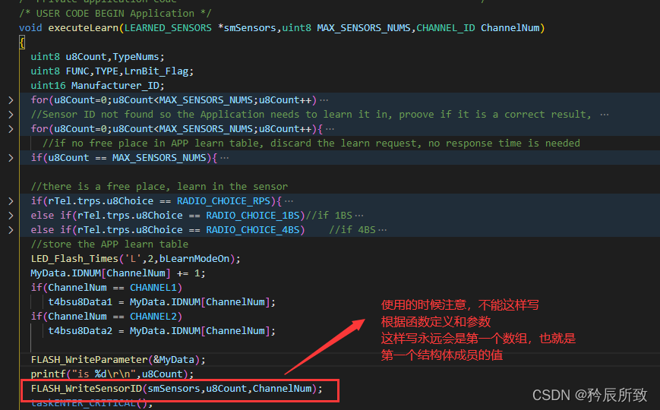Click the FLASH_WriteSensorID call line
The width and height of the screenshot is (660, 410).
(x=176, y=389)
